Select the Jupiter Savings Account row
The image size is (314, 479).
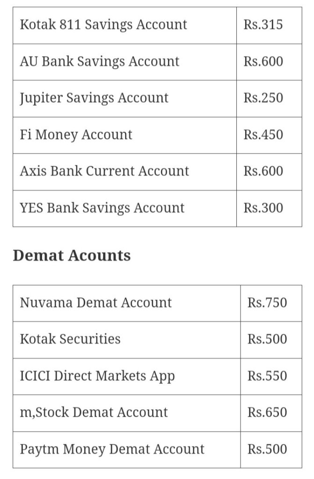pos(94,98)
